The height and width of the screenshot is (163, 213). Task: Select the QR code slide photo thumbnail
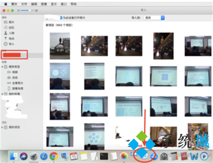(x=163, y=76)
